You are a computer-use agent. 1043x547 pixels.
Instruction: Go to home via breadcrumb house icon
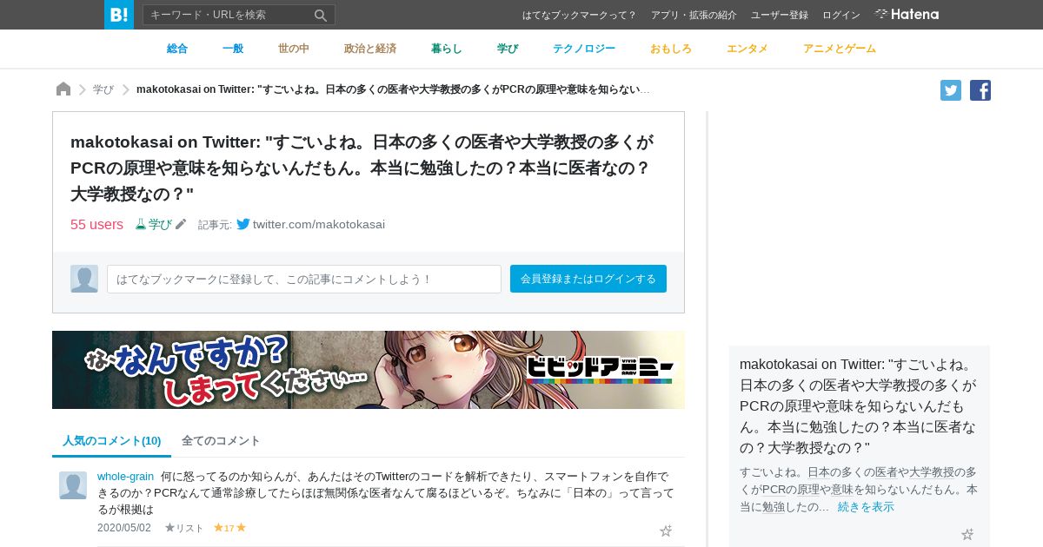click(63, 89)
